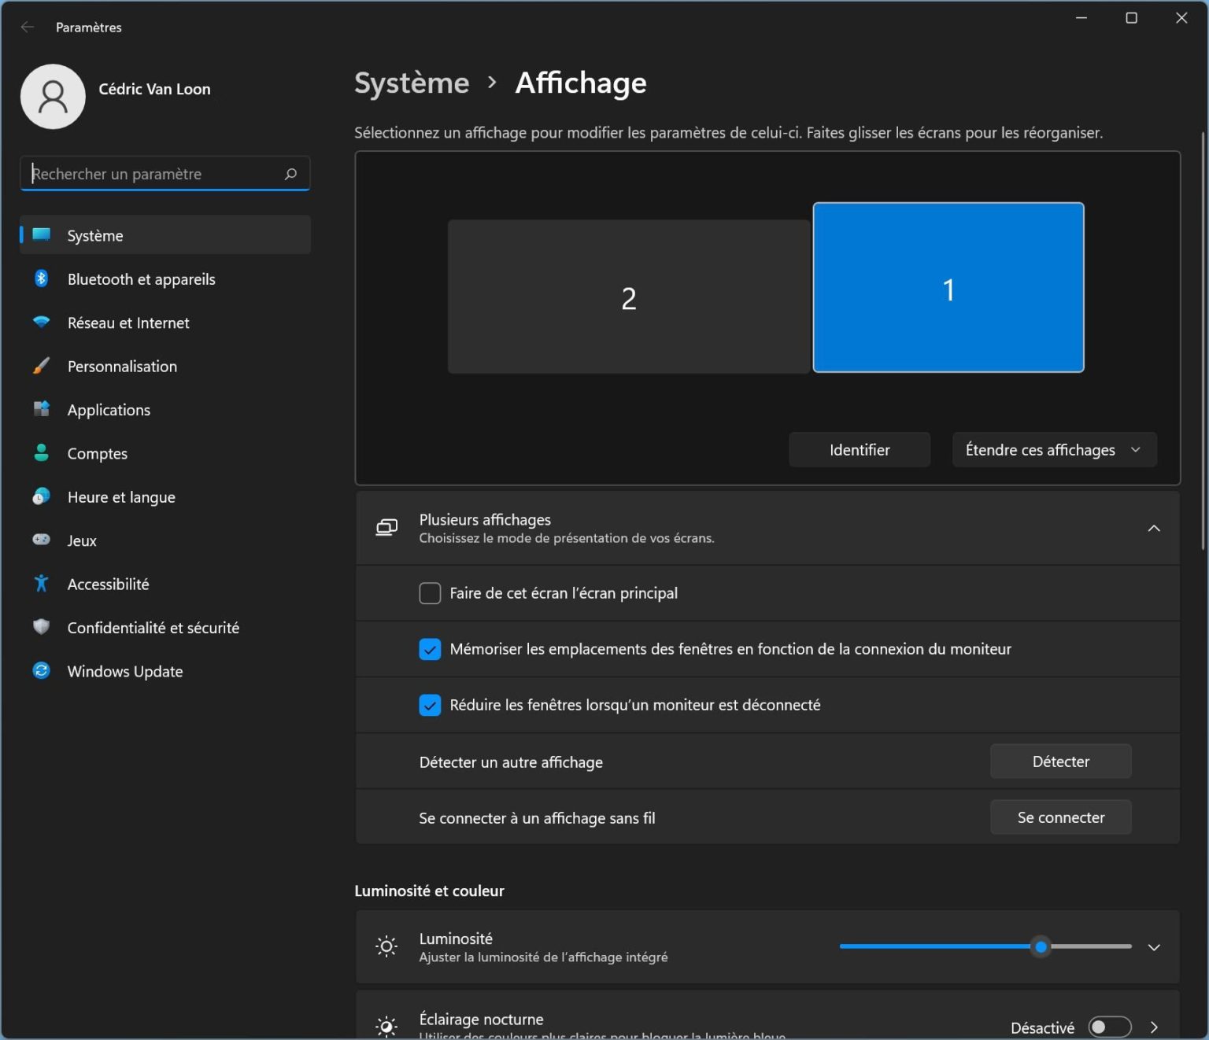Image resolution: width=1209 pixels, height=1040 pixels.
Task: Click the 'Sélectionnez un affichage' instruction text
Action: pyautogui.click(x=728, y=132)
